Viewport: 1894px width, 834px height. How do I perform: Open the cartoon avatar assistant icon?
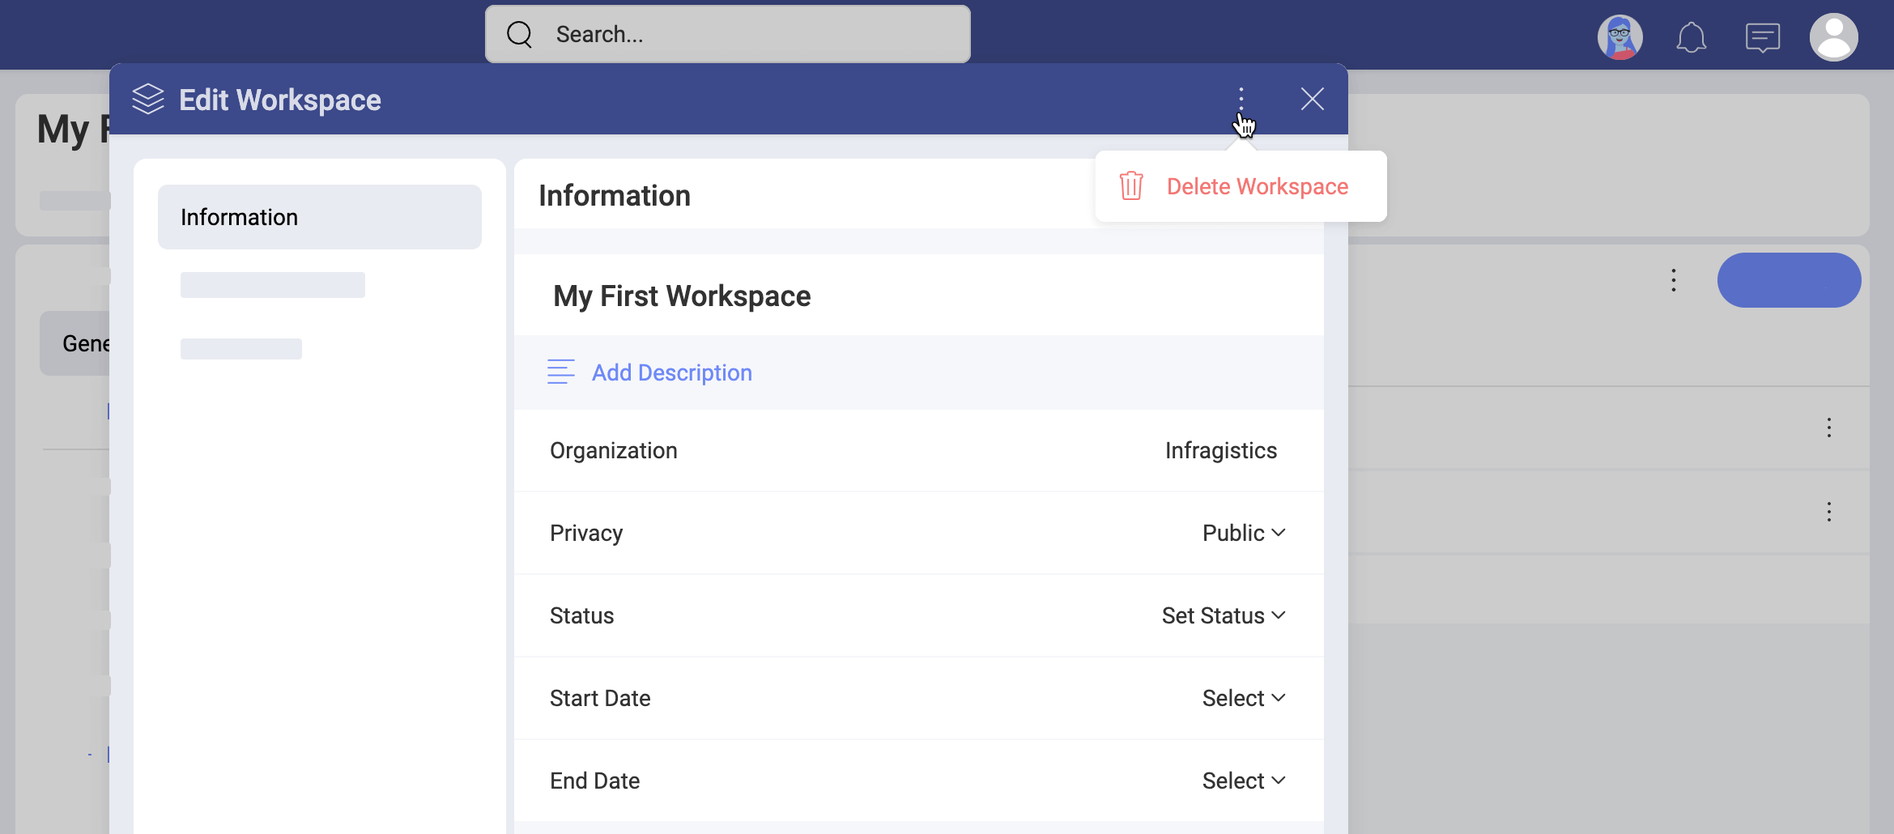click(x=1619, y=37)
